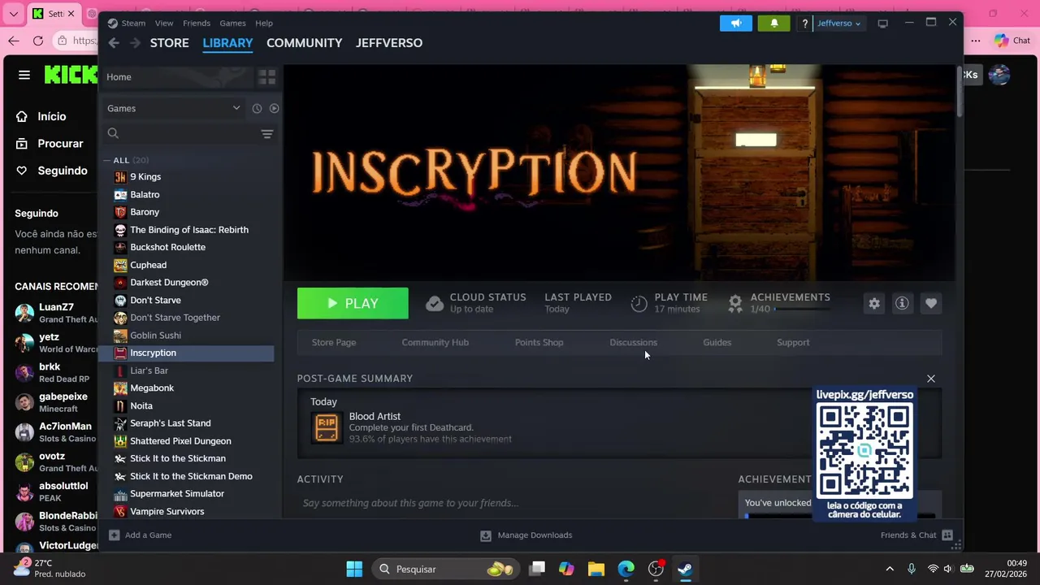Open the Steam menu
The image size is (1040, 585).
click(x=127, y=23)
